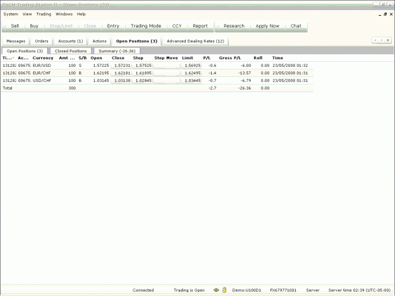Click the Entry toolbar button
Screen dimensions: 395x296
(113, 26)
